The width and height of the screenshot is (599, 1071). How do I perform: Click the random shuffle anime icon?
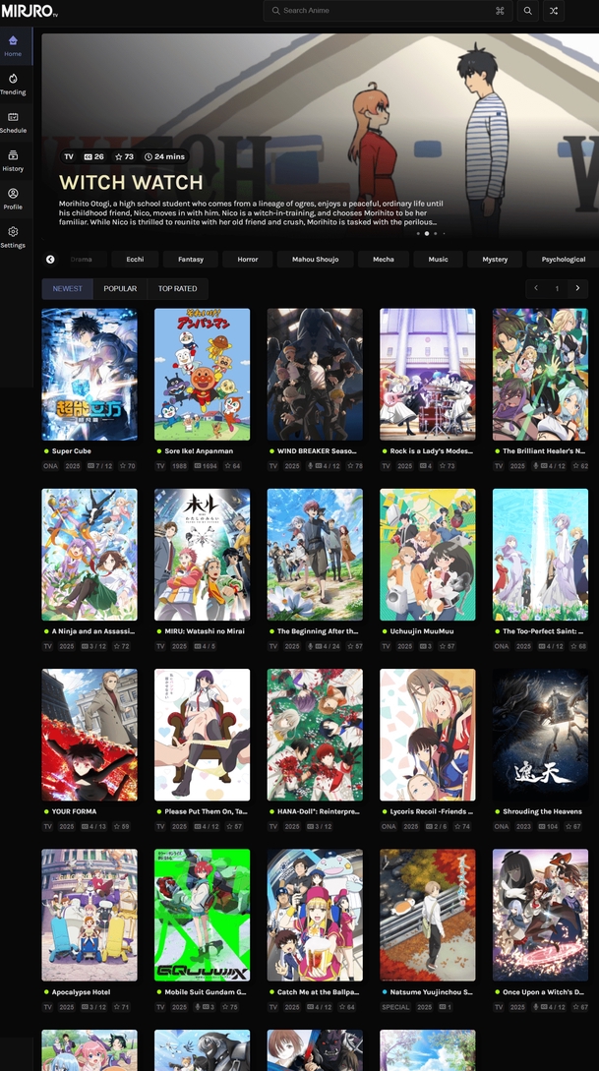553,10
